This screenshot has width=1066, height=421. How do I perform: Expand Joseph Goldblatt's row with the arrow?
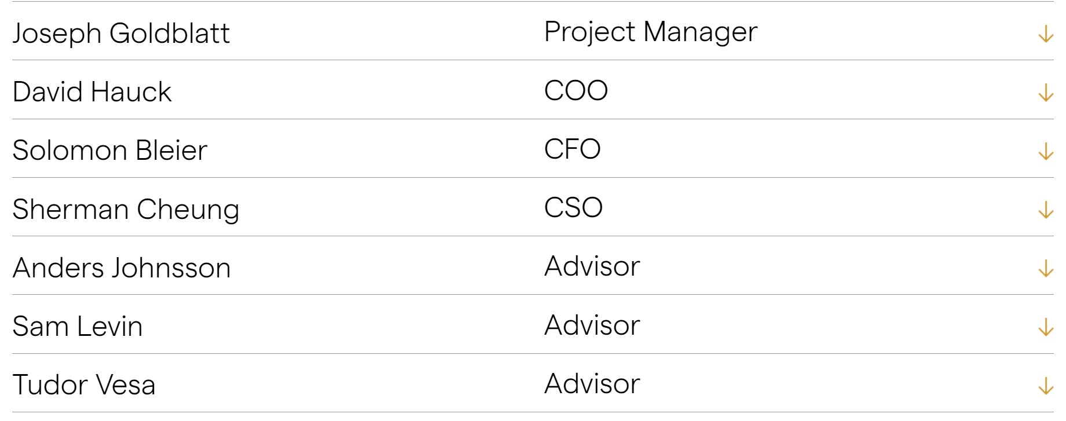[1045, 34]
